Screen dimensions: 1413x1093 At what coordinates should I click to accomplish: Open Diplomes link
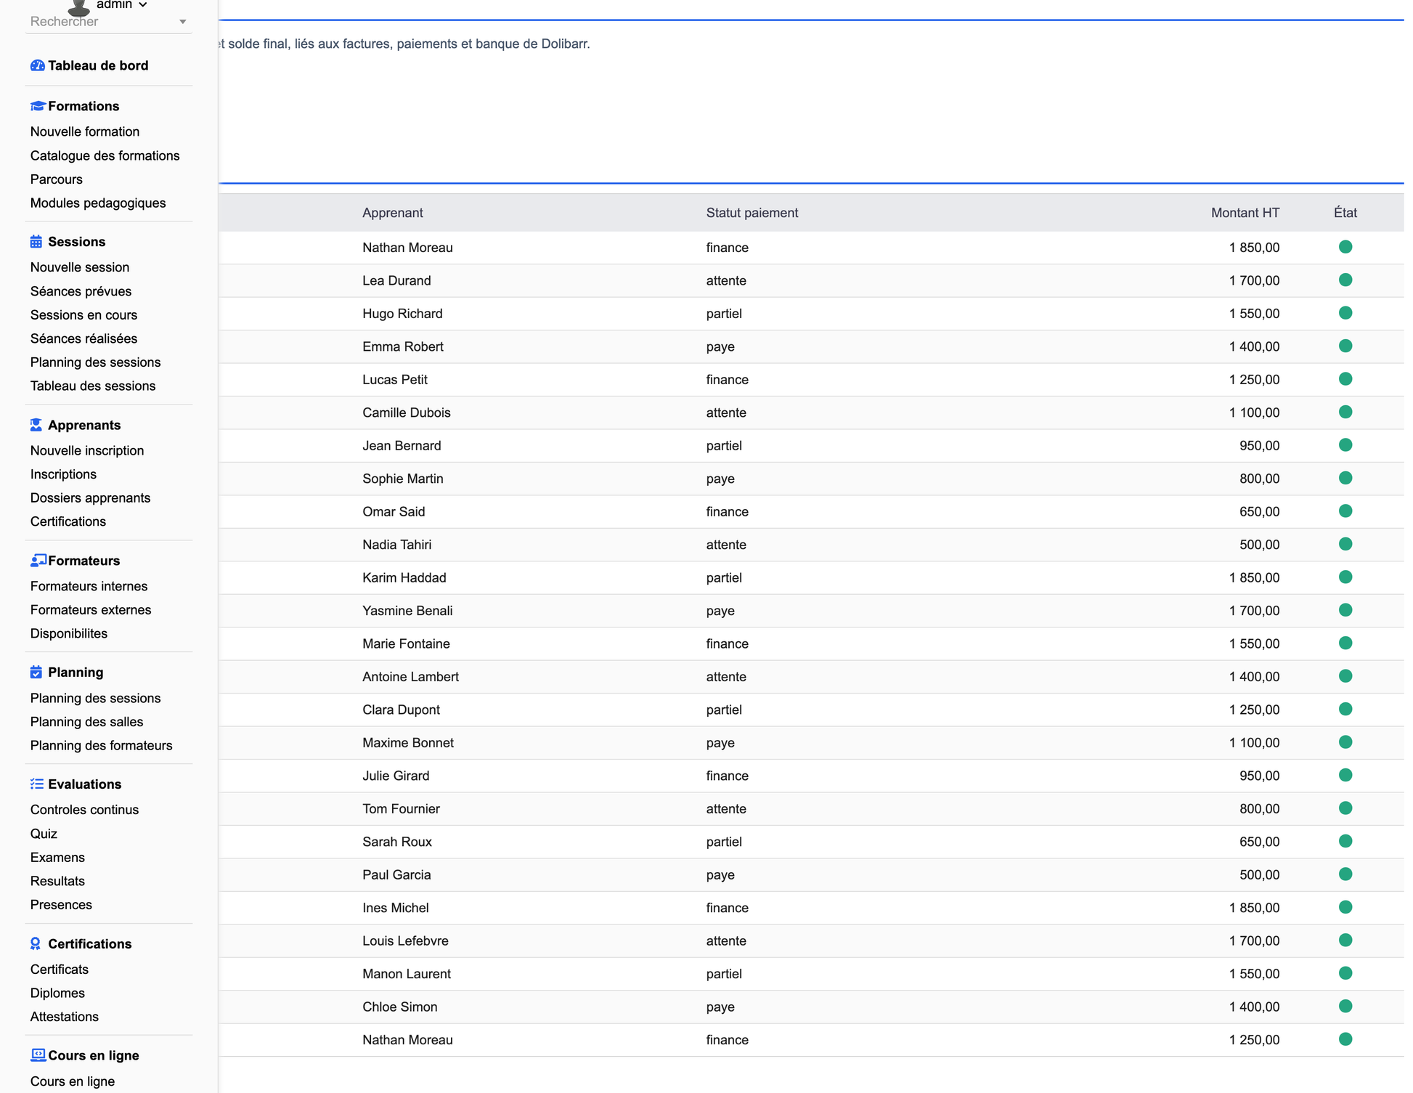tap(57, 993)
